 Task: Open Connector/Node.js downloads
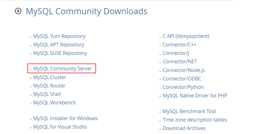(x=184, y=70)
